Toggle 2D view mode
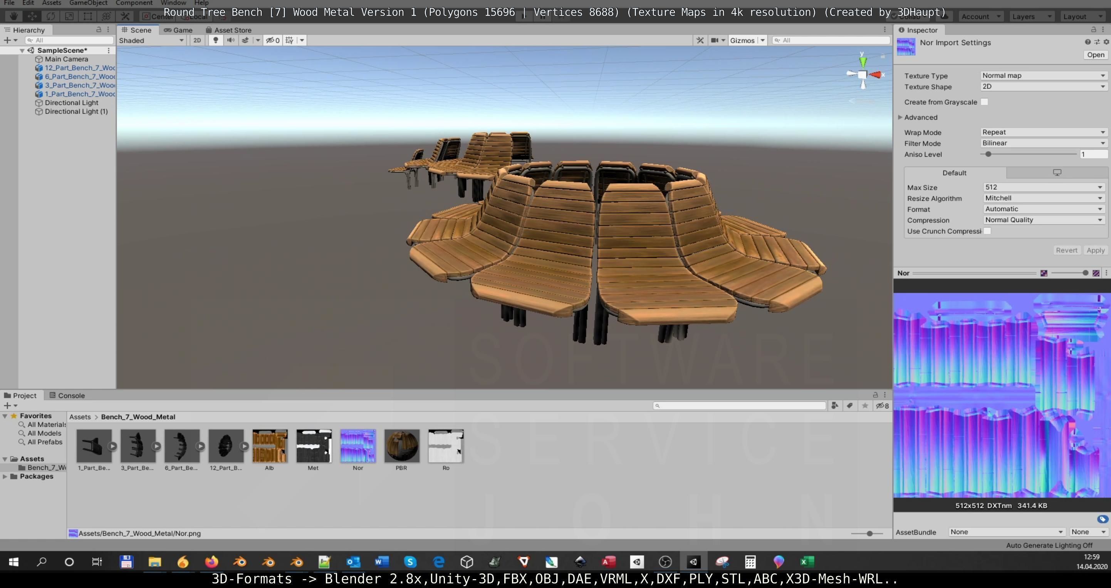This screenshot has width=1111, height=588. [197, 40]
